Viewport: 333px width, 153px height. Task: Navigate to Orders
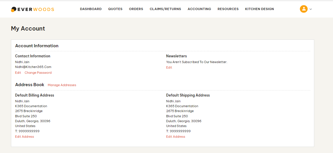coord(136,9)
